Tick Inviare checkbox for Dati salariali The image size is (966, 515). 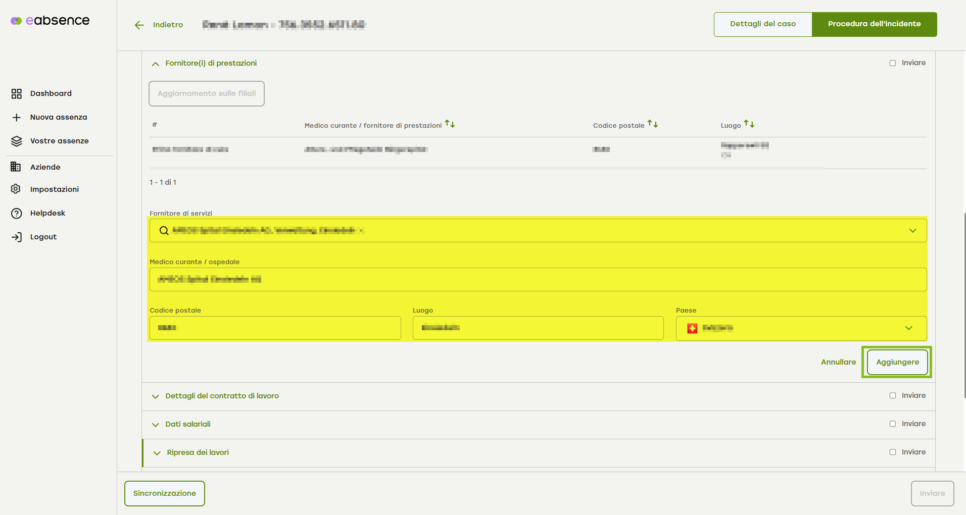(x=893, y=424)
